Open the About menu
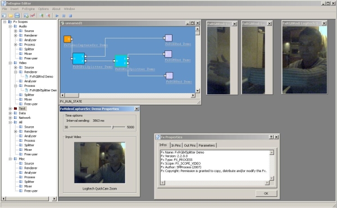 (x=56, y=9)
